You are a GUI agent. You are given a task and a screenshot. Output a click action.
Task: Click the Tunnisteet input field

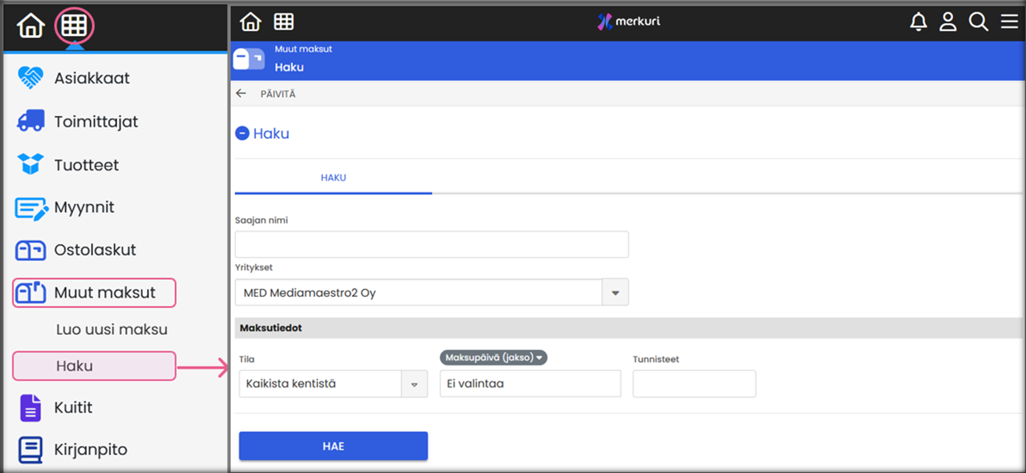(x=694, y=384)
